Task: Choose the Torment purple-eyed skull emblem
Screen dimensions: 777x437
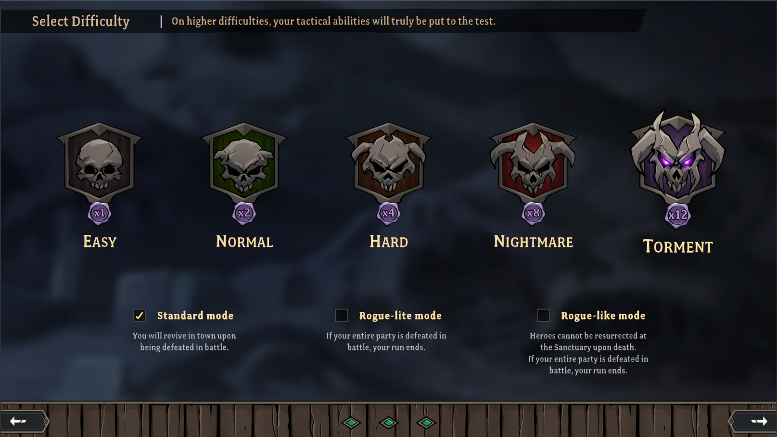Action: click(x=678, y=159)
